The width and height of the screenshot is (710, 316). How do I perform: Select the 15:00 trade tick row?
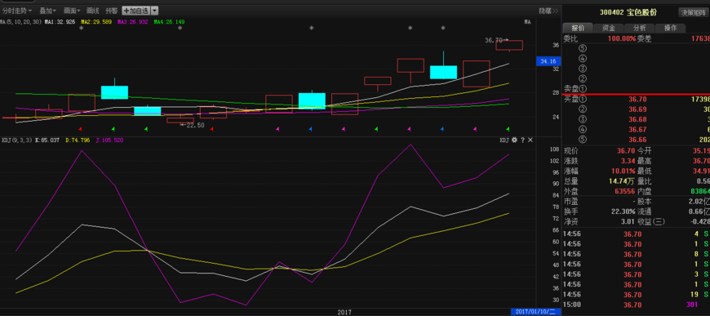(x=636, y=305)
